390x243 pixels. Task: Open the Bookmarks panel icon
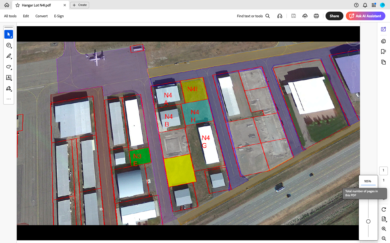point(383,52)
